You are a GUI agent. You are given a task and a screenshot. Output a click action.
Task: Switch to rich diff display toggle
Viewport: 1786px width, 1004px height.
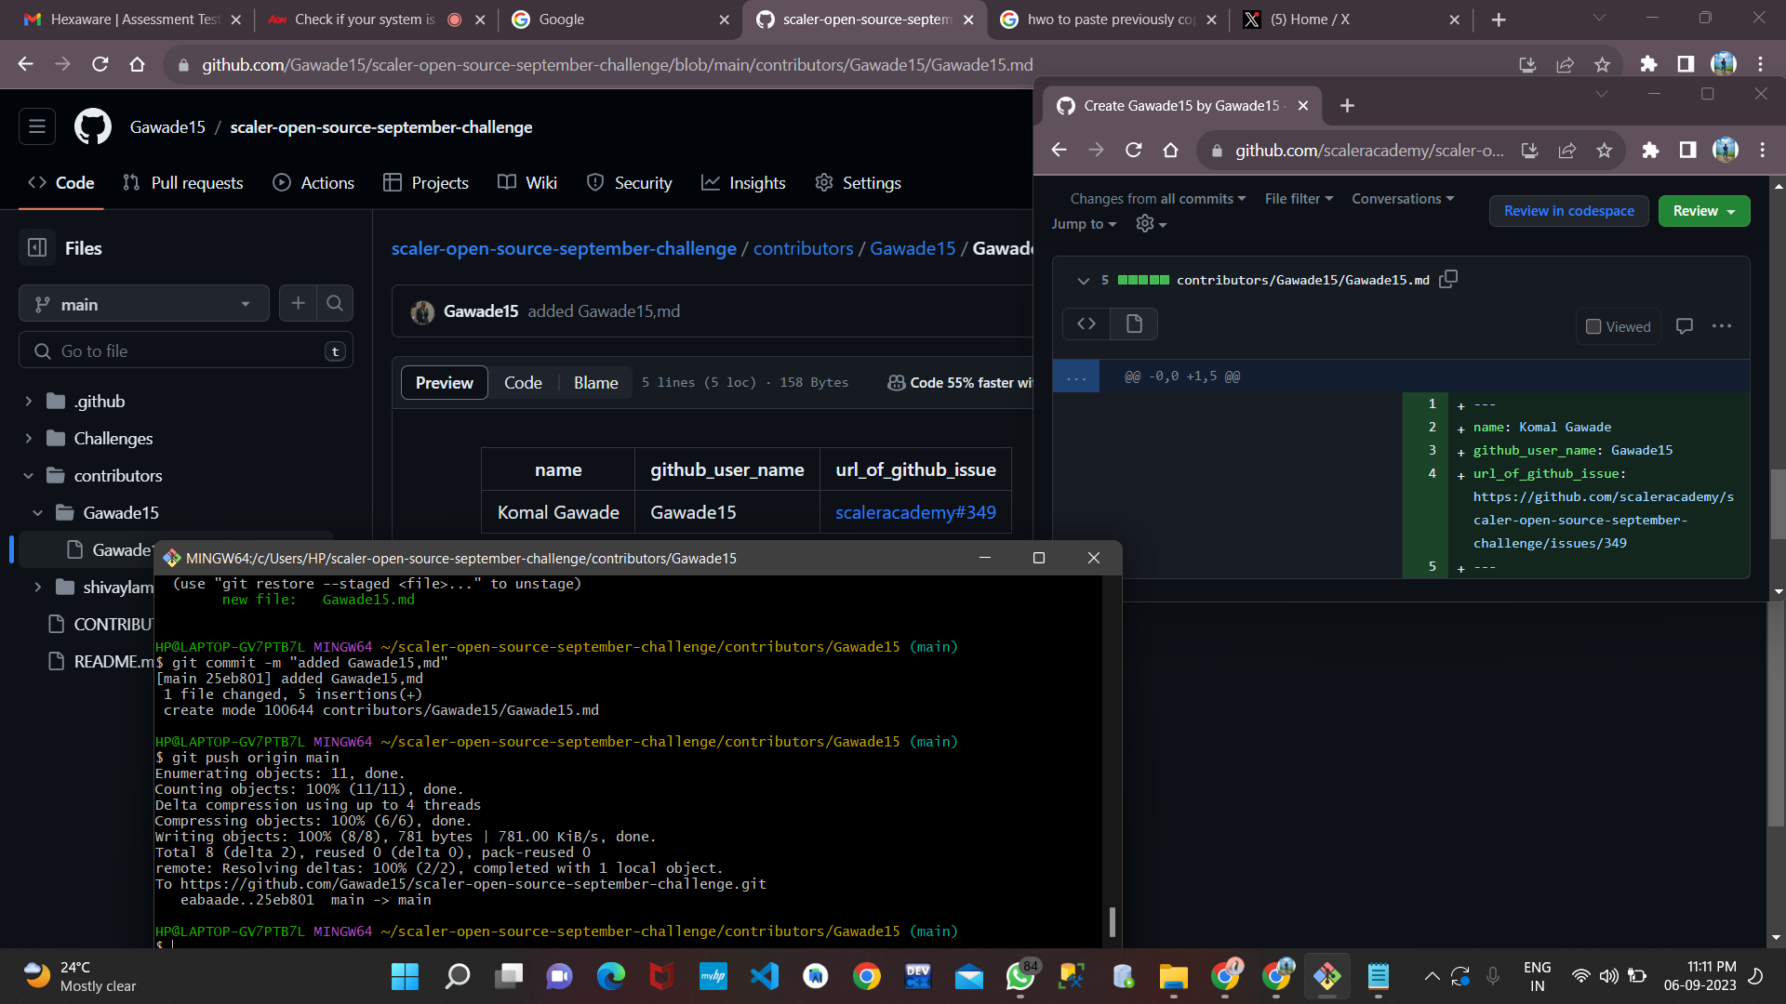tap(1134, 324)
